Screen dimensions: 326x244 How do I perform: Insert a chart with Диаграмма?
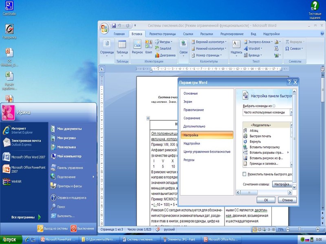165,55
